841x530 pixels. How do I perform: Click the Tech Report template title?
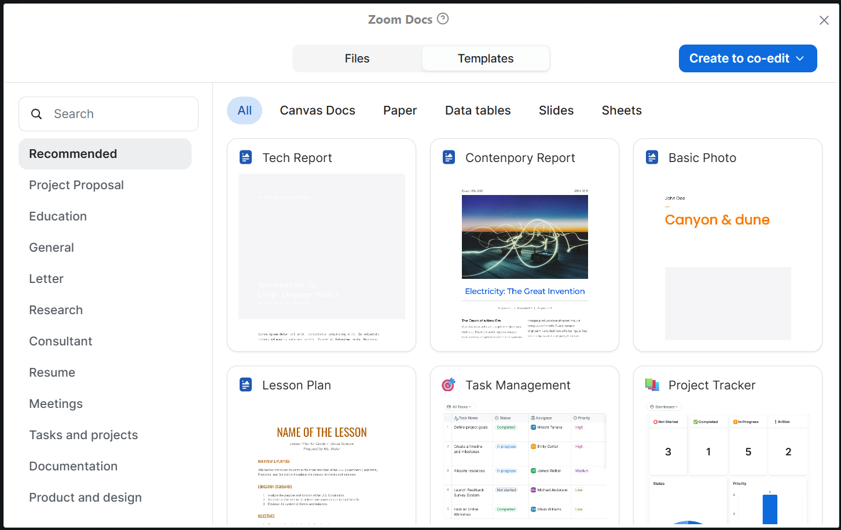pos(297,158)
